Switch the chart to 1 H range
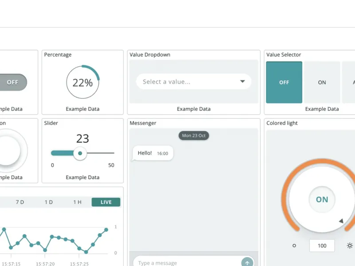This screenshot has height=266, width=355. click(77, 202)
